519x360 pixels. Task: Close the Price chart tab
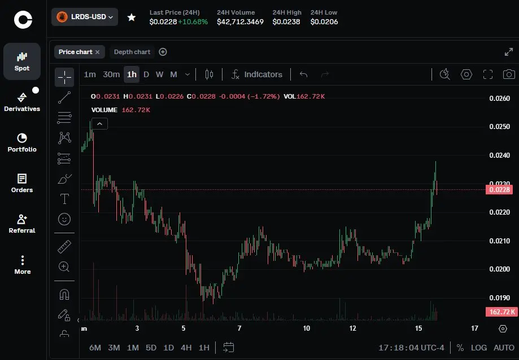click(97, 52)
